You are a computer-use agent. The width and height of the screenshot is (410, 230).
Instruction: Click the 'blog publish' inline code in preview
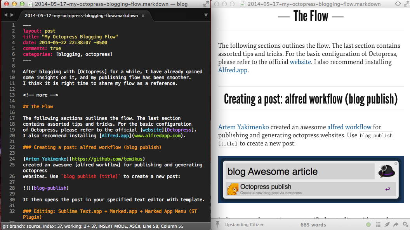point(376,135)
